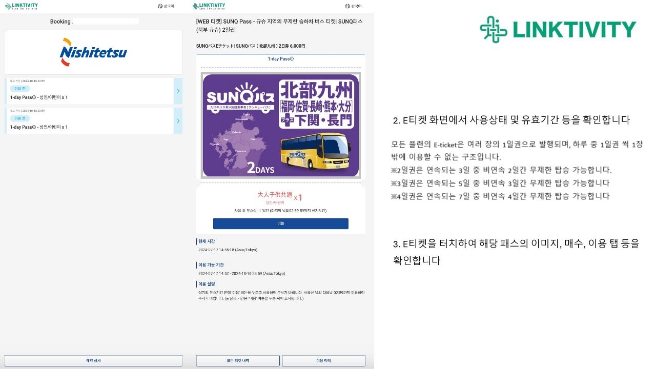Open 한국어 language selector in ticket panel

[x=354, y=6]
